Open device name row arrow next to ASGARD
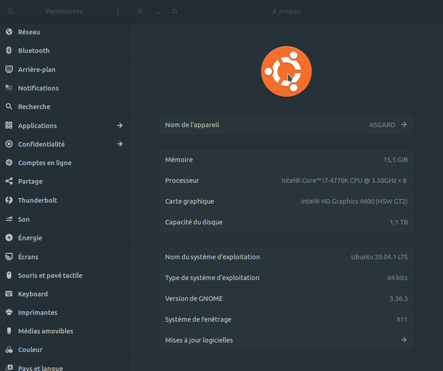Viewport: 443px width, 371px height. (x=404, y=125)
